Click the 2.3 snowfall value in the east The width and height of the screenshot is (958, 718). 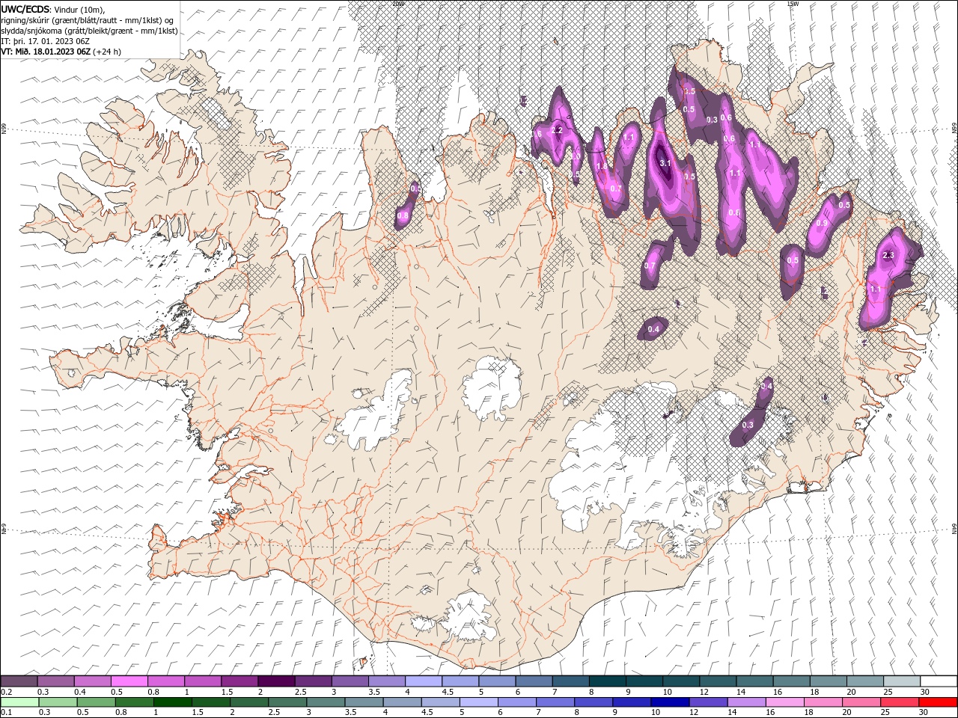click(888, 256)
